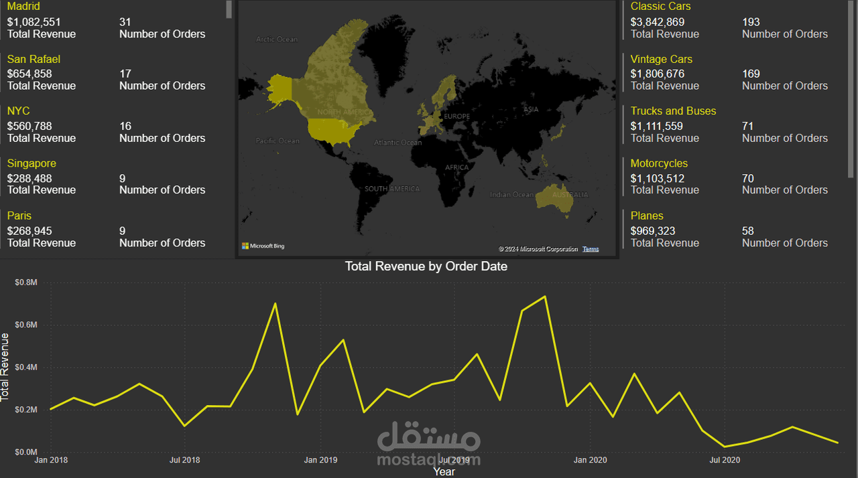Viewport: 858px width, 478px height.
Task: Select the Trucks and Buses product line
Action: click(x=673, y=111)
